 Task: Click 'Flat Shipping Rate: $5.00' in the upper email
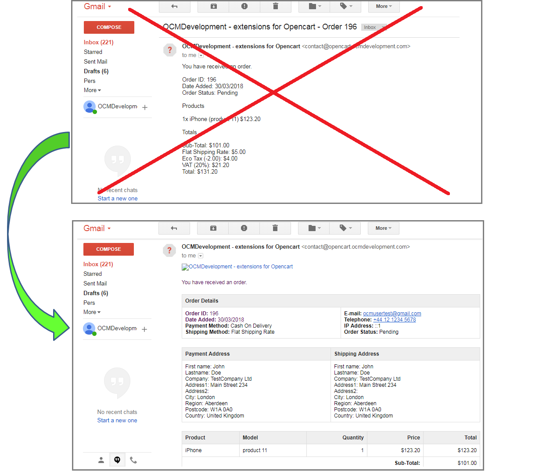pos(214,152)
